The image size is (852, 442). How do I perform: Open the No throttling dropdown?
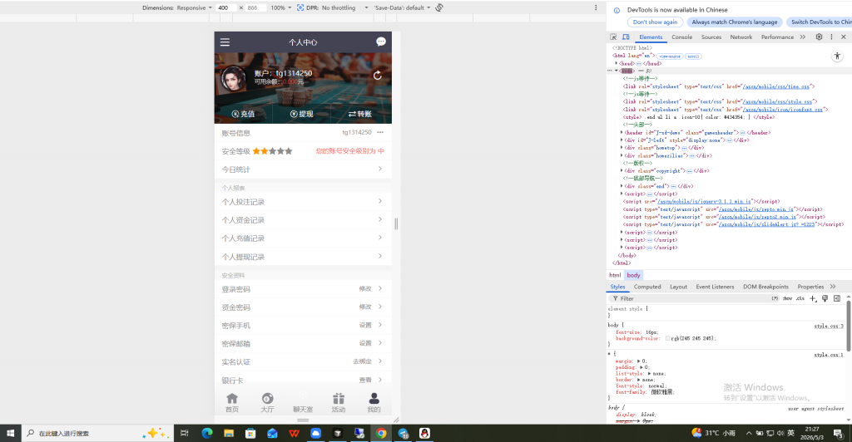[344, 7]
